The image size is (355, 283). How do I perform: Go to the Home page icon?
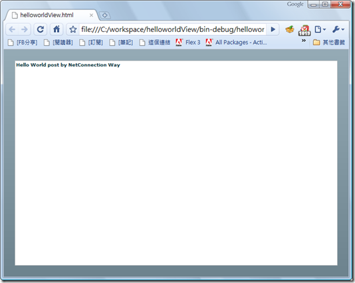pyautogui.click(x=57, y=29)
